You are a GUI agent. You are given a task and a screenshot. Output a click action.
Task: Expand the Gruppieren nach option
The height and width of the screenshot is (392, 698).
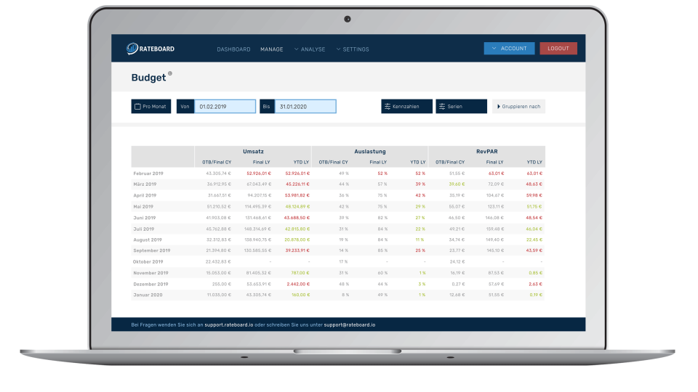(518, 107)
